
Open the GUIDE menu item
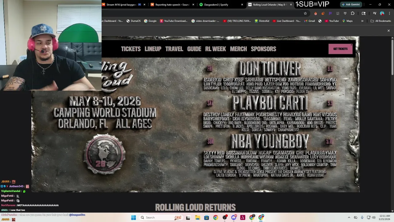194,49
